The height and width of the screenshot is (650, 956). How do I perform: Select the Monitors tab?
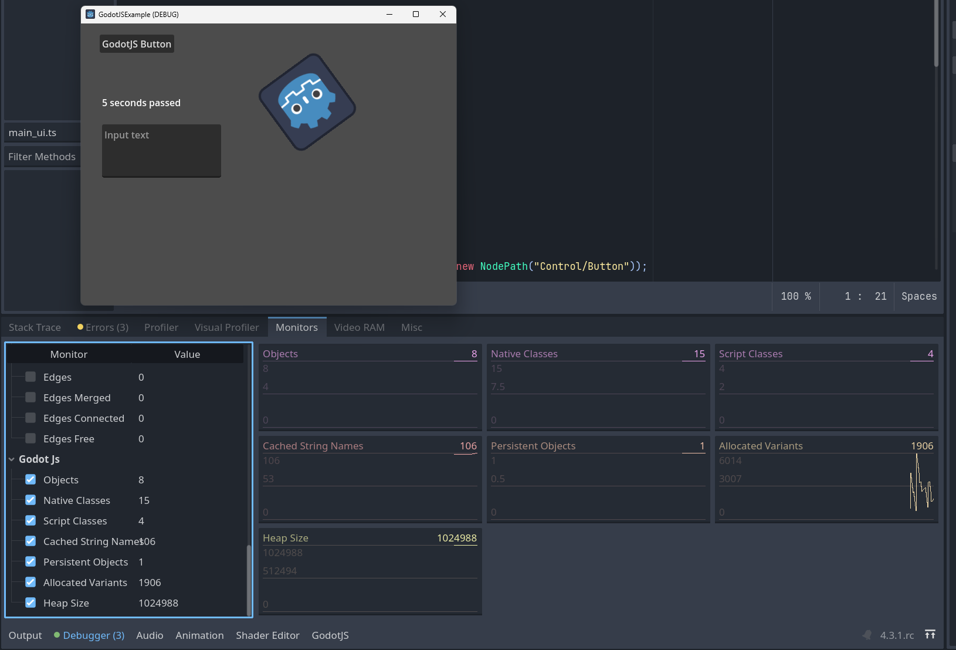297,327
